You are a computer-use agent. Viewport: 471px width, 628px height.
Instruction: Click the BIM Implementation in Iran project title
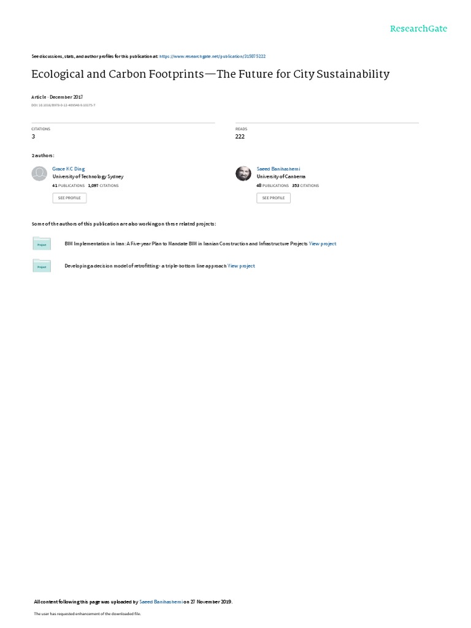tap(186, 243)
